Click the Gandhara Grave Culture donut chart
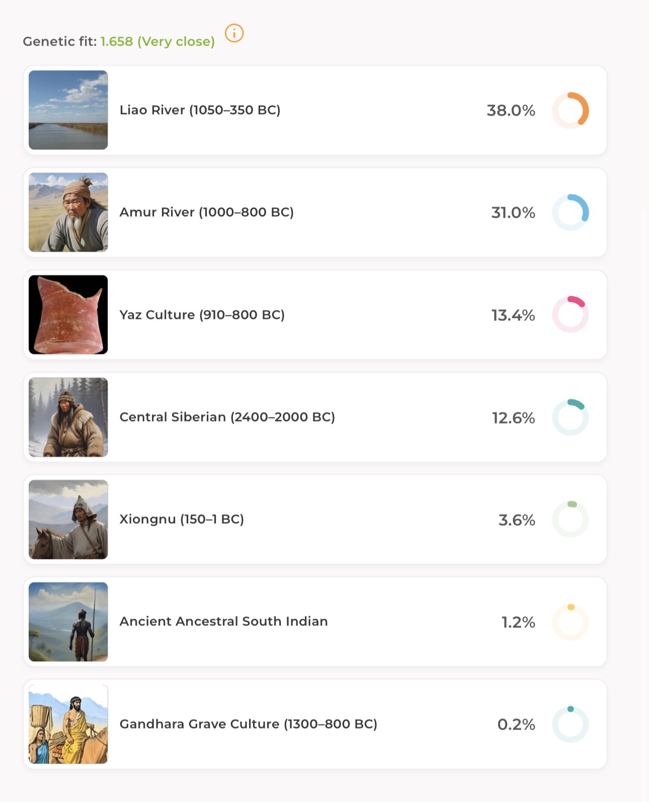 [571, 724]
